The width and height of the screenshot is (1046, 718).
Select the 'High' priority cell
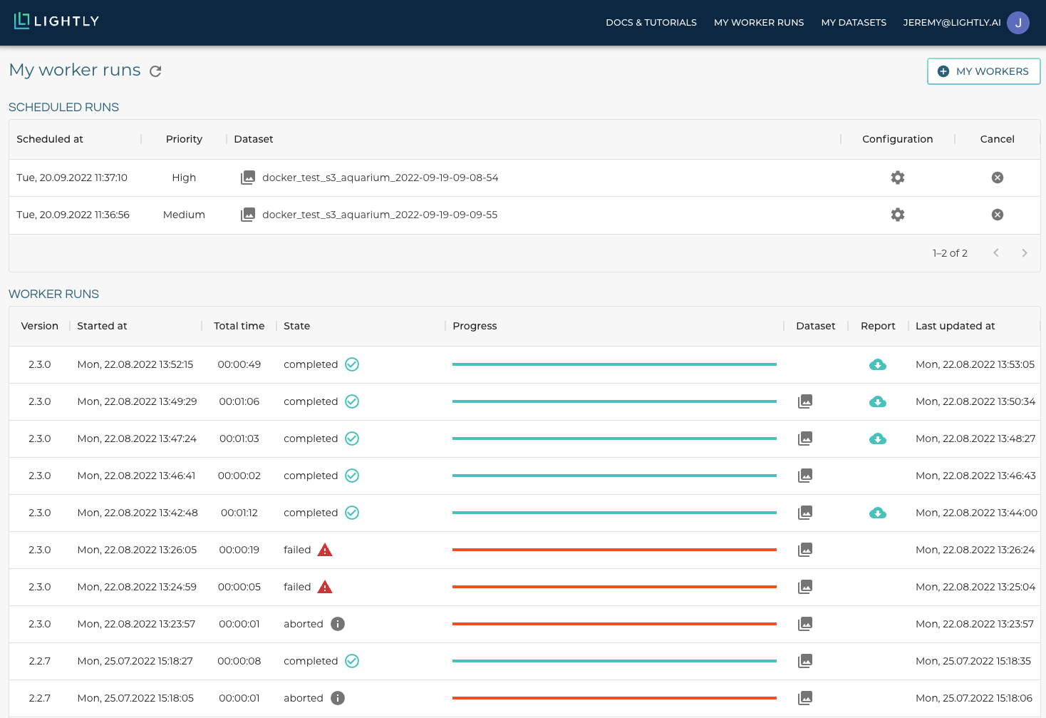click(x=184, y=178)
